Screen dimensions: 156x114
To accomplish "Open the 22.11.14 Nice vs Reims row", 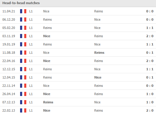I will 78,86.
